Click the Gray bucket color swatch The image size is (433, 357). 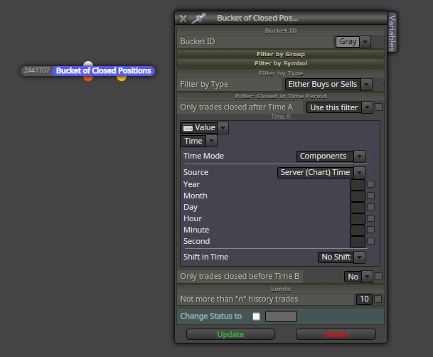348,42
